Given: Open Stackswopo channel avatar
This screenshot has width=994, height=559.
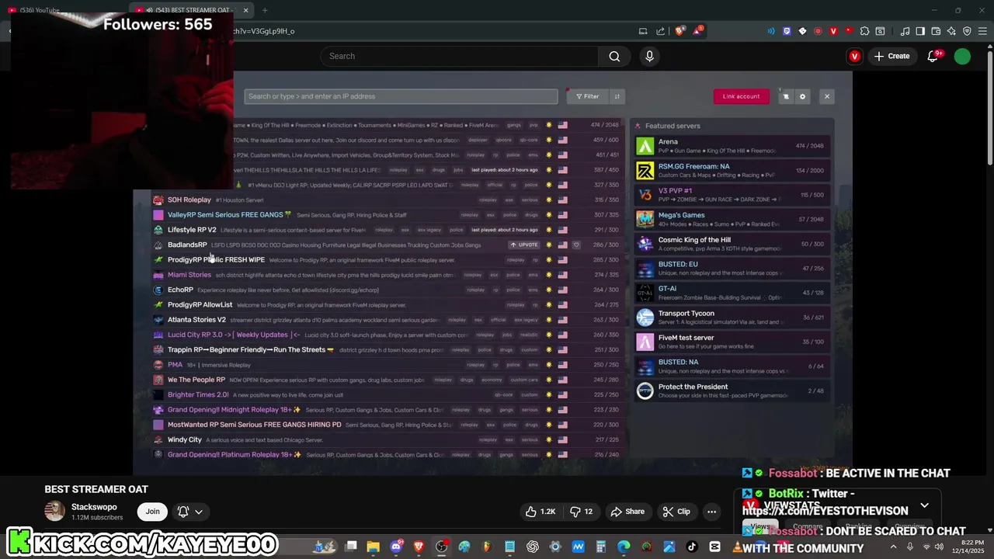Looking at the screenshot, I should click(x=54, y=511).
